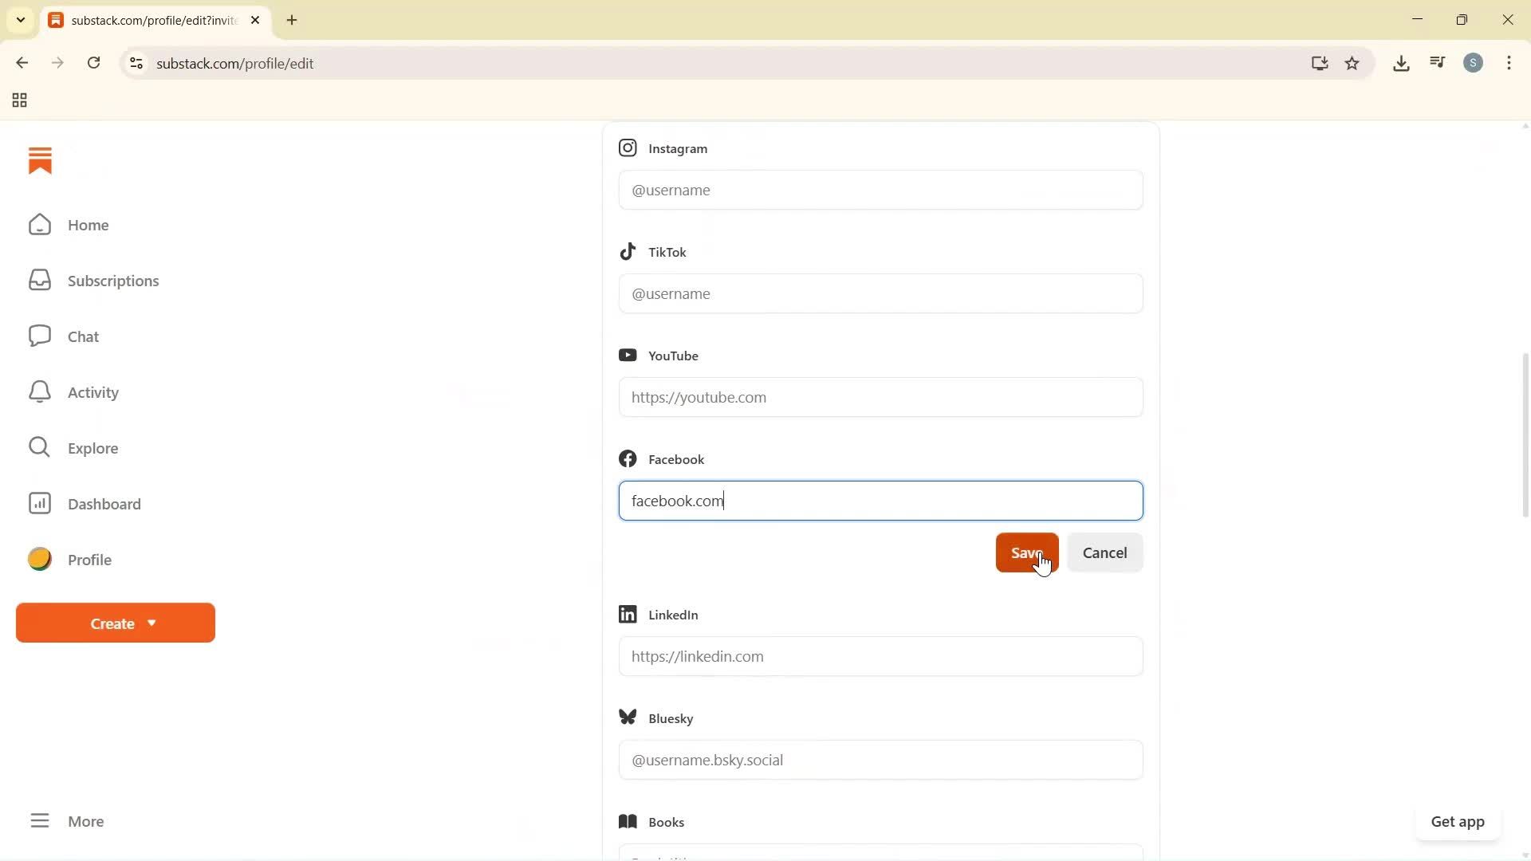
Task: Open Chat from the sidebar
Action: click(x=83, y=336)
